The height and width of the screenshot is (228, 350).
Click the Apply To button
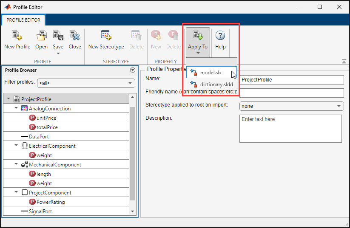click(198, 39)
